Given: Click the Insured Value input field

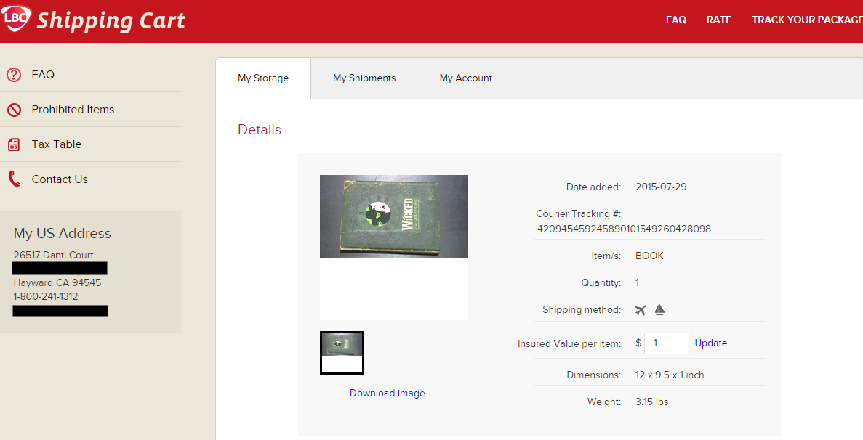Looking at the screenshot, I should click(x=666, y=343).
